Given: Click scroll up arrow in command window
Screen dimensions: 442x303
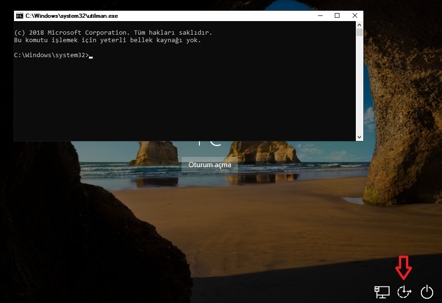Looking at the screenshot, I should pos(359,25).
